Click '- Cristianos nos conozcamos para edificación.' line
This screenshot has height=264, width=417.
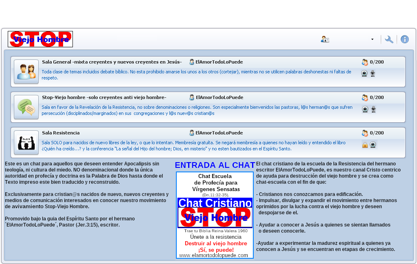click(x=309, y=194)
